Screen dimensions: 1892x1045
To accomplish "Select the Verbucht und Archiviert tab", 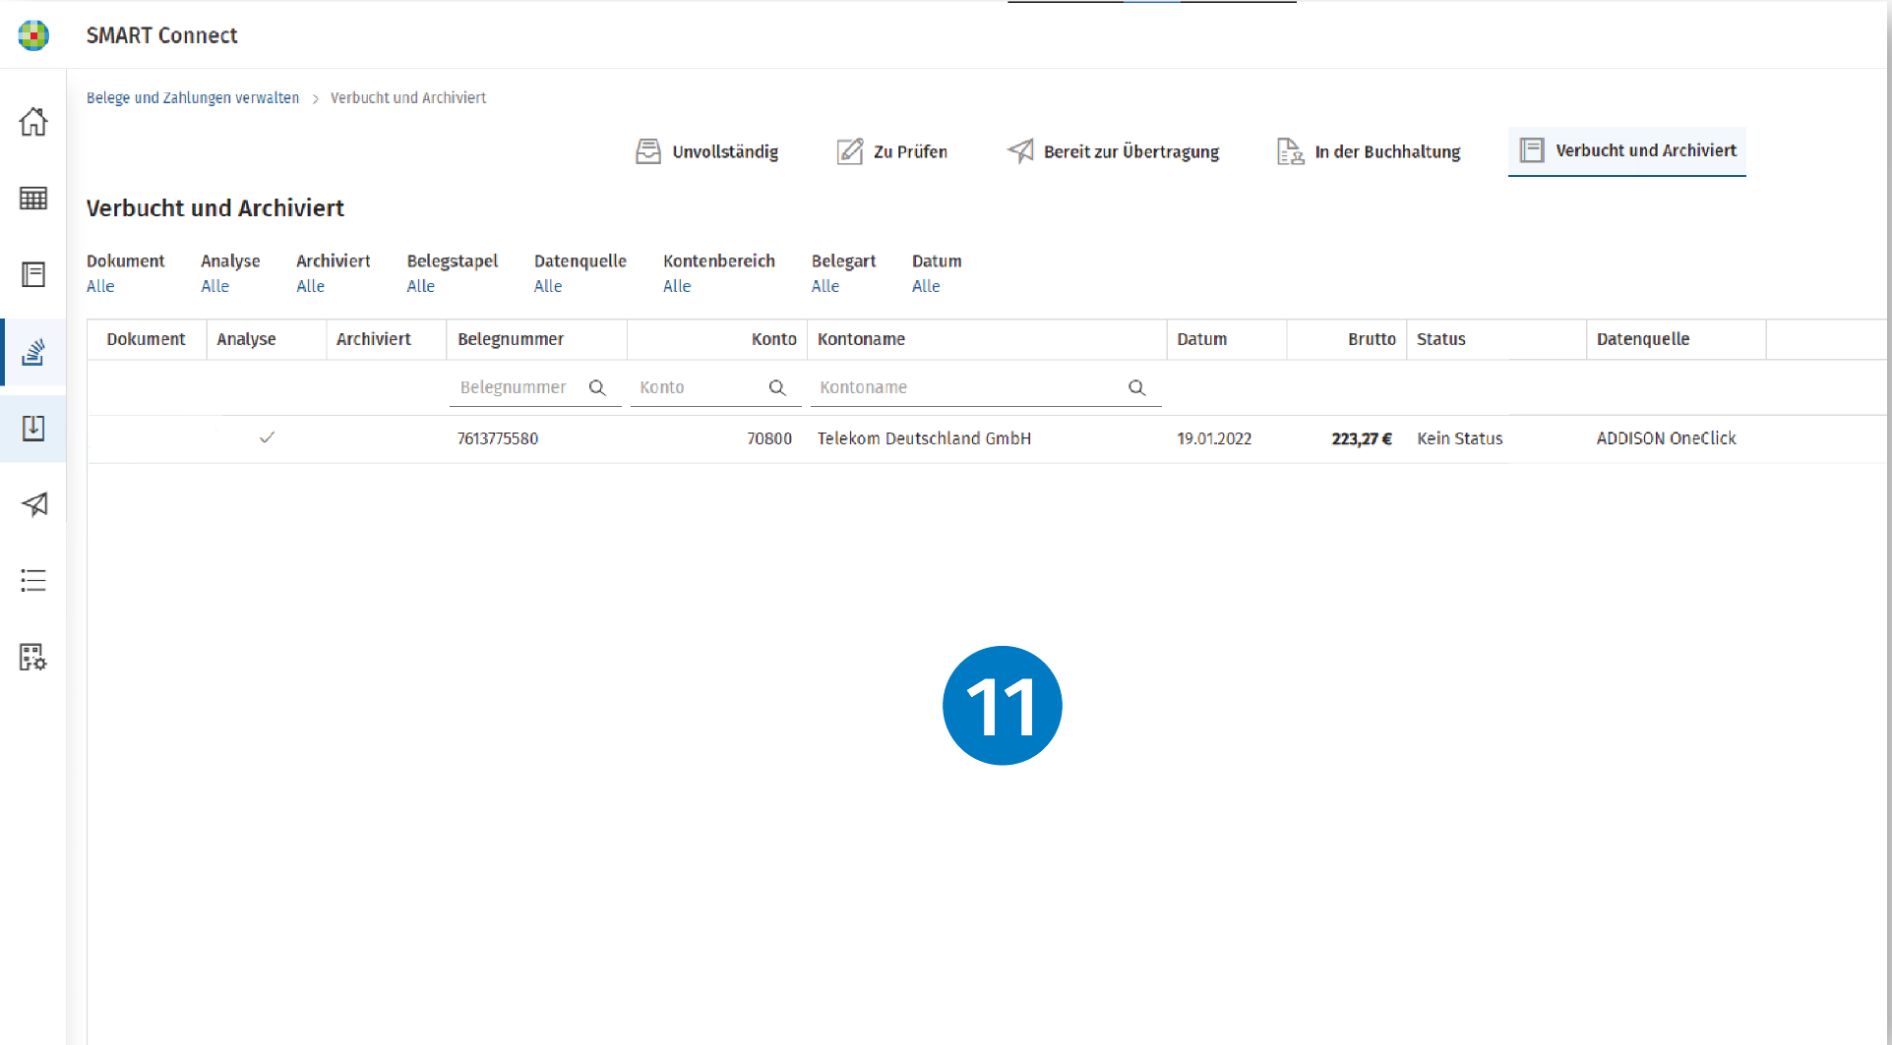I will tap(1627, 150).
